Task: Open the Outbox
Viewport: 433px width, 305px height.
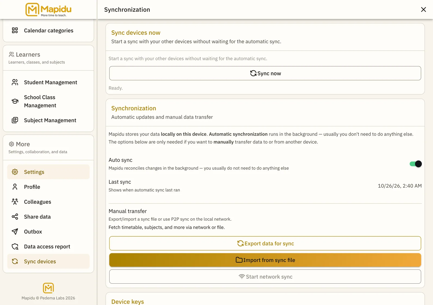Action: coord(48,232)
